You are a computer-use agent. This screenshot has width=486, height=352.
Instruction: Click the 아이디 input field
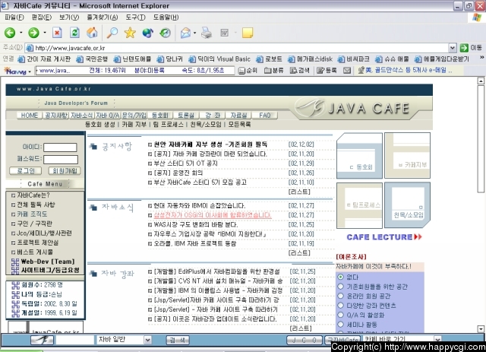coord(60,147)
